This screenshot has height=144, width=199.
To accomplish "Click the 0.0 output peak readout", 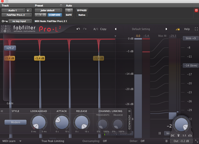I will point(138,36).
